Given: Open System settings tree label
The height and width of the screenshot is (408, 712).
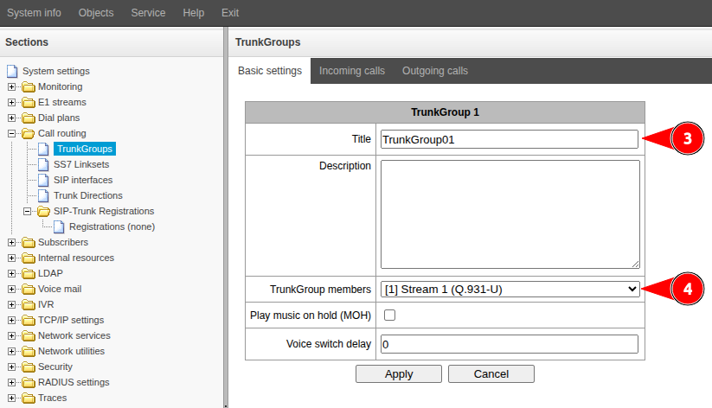Looking at the screenshot, I should pos(56,71).
